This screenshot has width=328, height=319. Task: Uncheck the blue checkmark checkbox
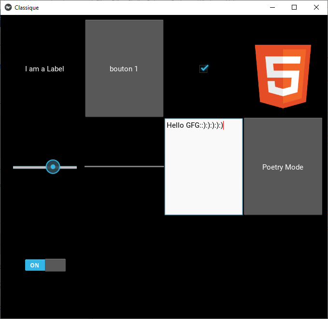[203, 68]
